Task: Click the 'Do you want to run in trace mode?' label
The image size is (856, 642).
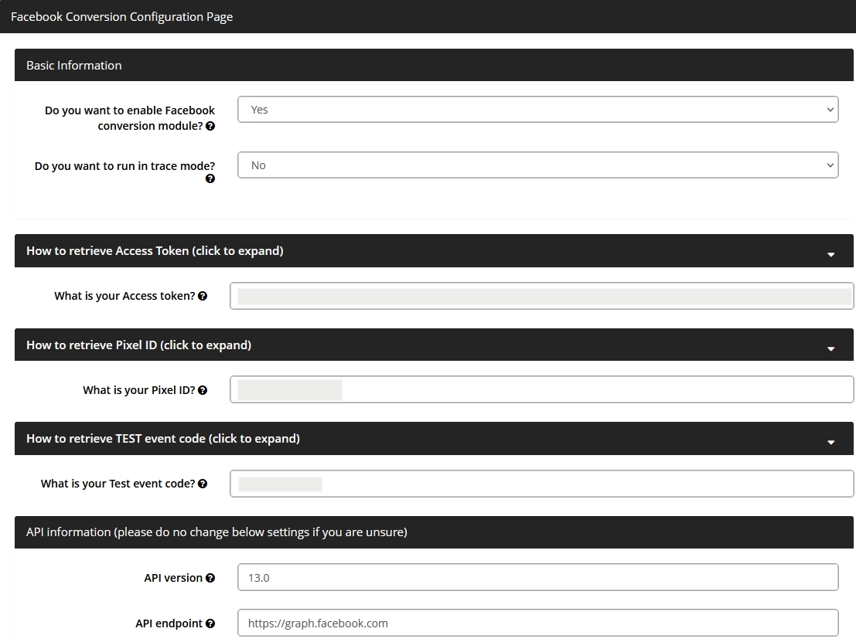Action: pos(124,166)
